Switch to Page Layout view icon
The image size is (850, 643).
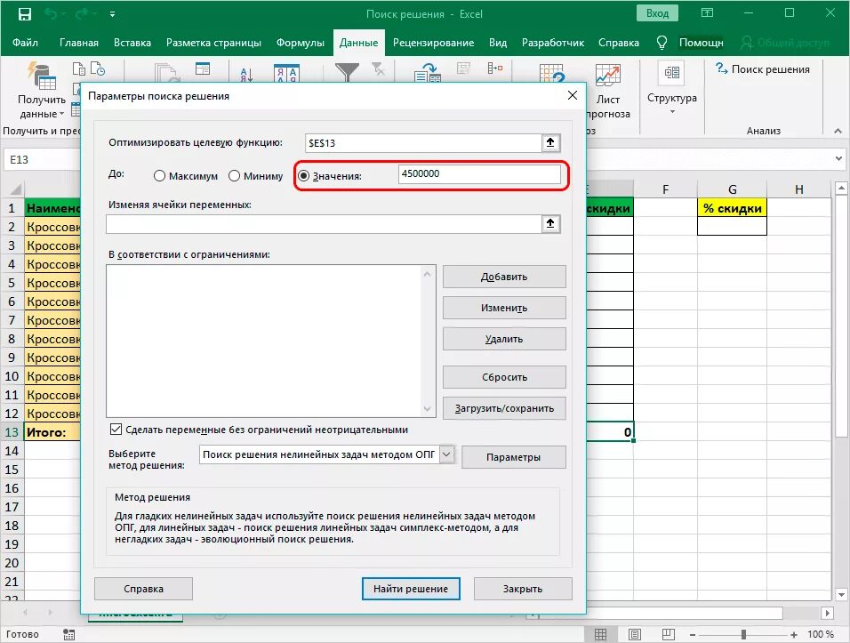coord(634,634)
